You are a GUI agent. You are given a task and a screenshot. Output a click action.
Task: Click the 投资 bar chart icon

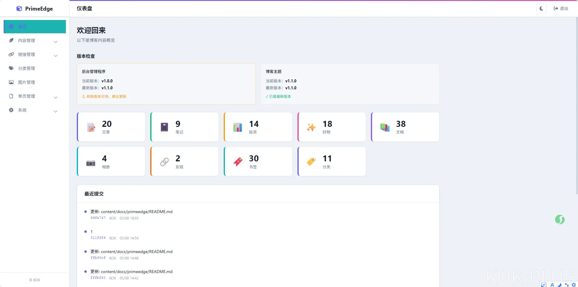click(238, 127)
